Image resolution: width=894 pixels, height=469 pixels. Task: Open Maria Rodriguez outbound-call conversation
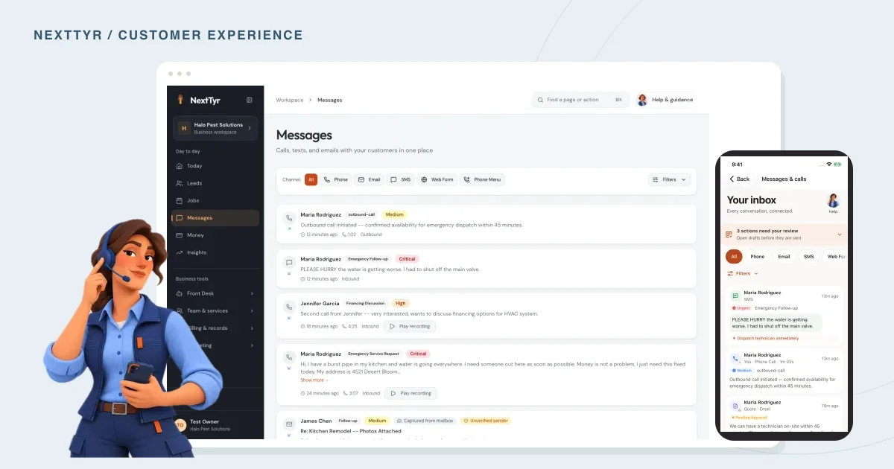coord(486,224)
